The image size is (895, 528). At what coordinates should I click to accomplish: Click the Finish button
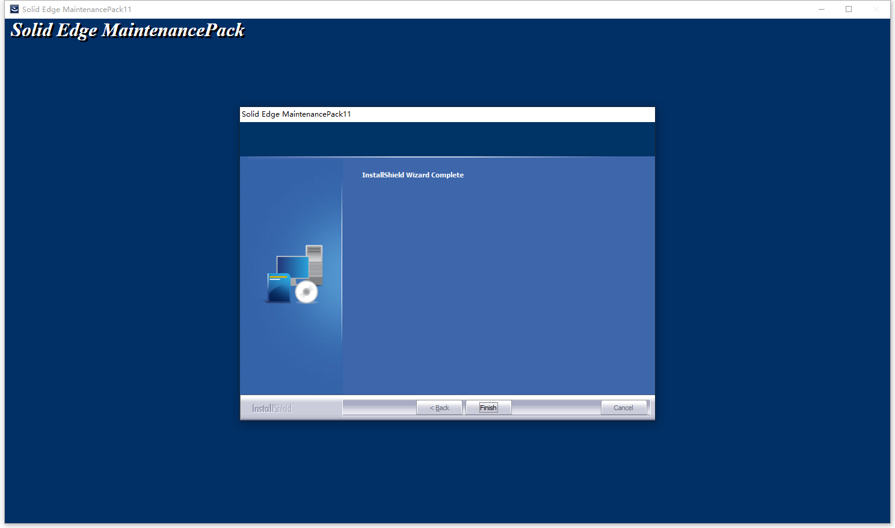[x=488, y=408]
